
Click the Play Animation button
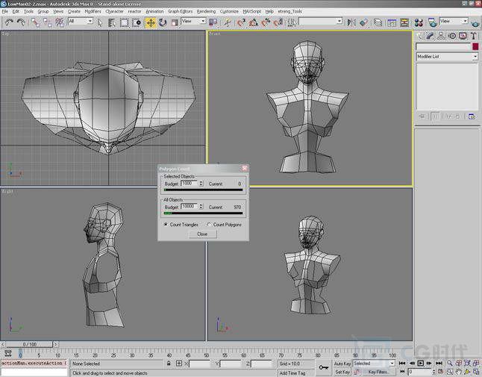420,363
